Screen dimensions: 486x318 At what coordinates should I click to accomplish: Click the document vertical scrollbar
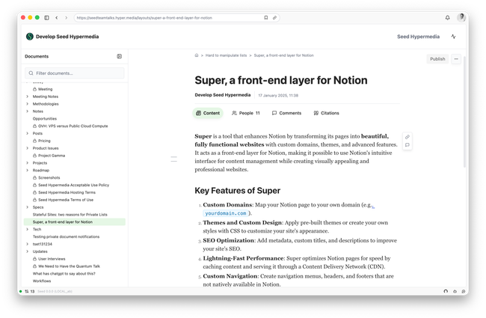464,113
